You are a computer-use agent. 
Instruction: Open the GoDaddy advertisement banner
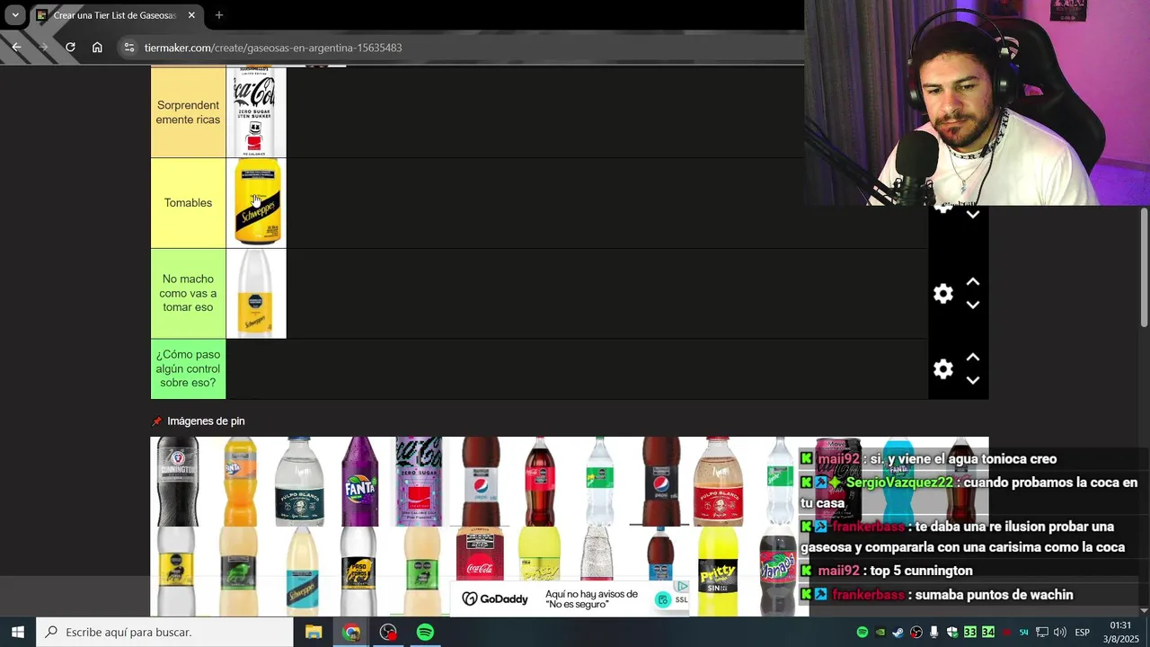pyautogui.click(x=571, y=598)
